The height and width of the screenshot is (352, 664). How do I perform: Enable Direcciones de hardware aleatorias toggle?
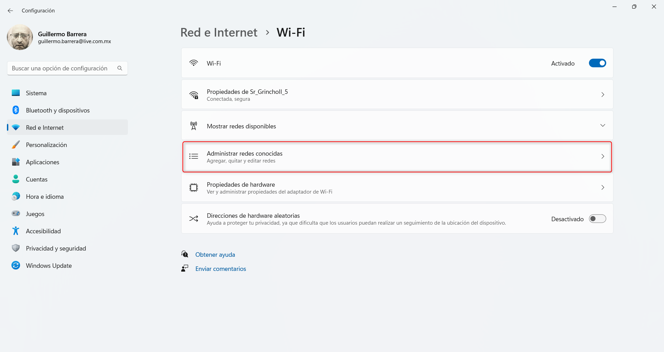pos(597,219)
